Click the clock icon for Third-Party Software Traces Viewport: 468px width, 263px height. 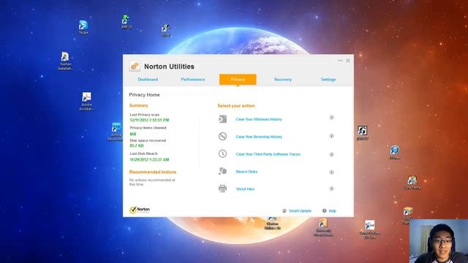(x=222, y=153)
